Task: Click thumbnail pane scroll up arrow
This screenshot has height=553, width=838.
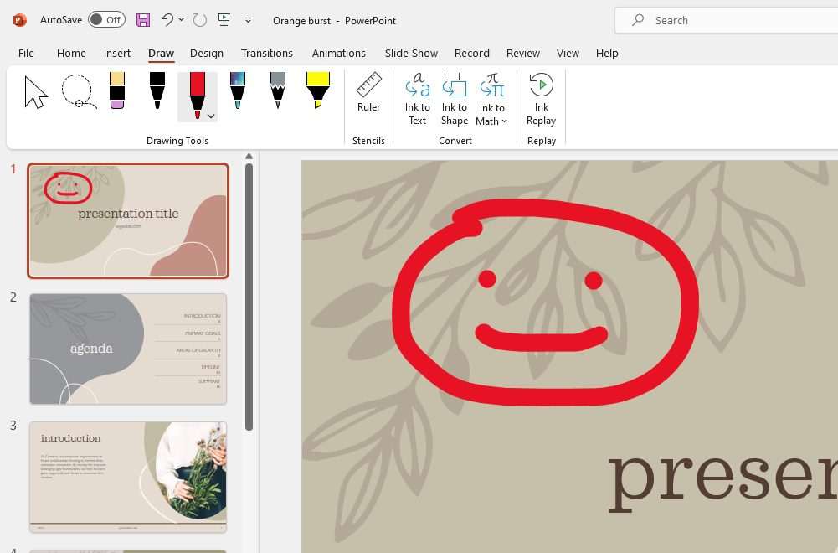Action: [x=249, y=157]
